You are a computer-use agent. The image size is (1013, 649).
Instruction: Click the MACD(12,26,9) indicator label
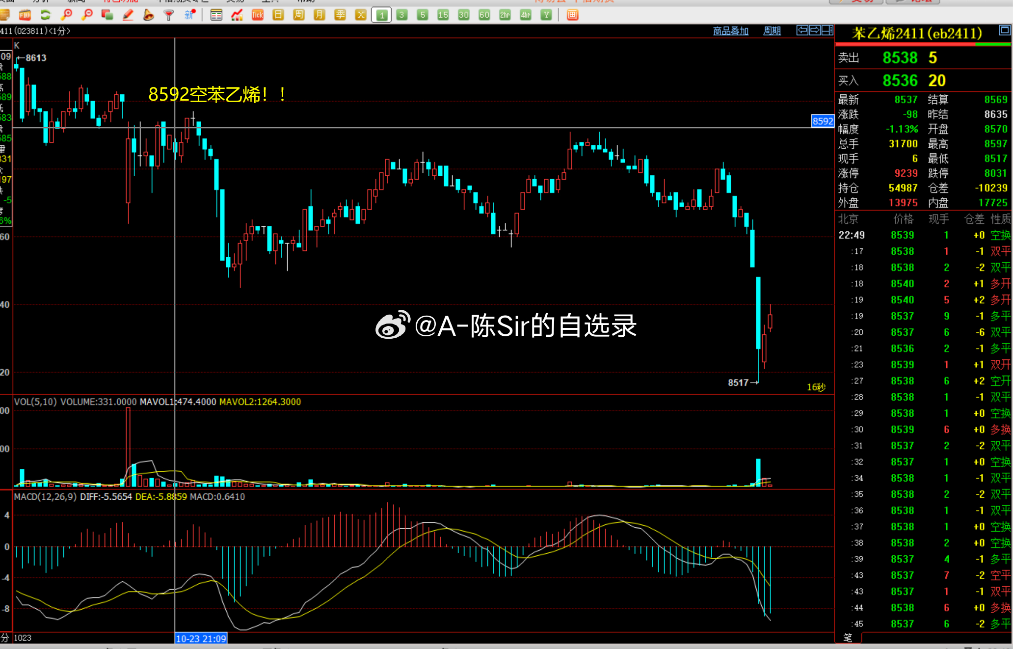click(45, 497)
